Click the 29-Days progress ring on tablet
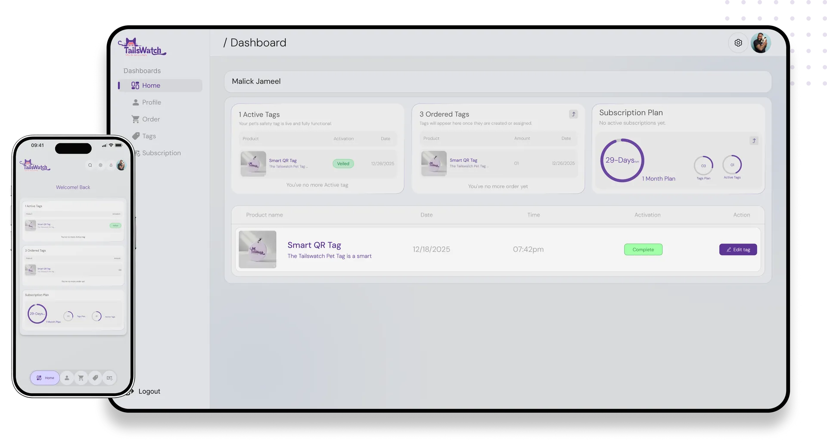 pos(622,160)
